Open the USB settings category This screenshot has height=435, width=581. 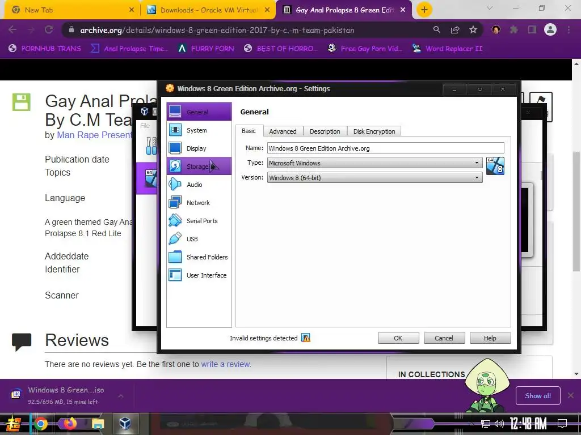pos(199,239)
